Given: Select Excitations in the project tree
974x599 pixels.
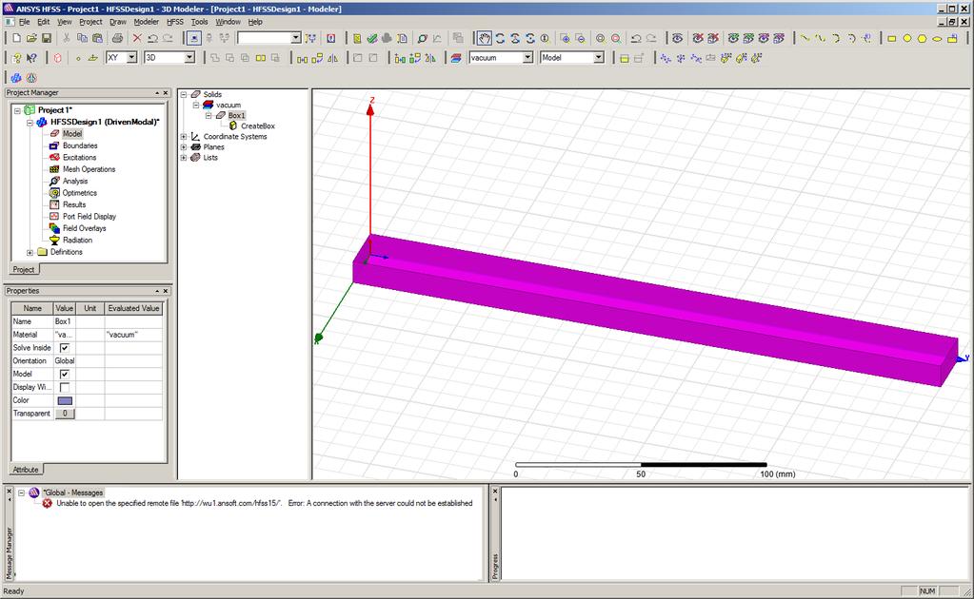Looking at the screenshot, I should [x=79, y=158].
